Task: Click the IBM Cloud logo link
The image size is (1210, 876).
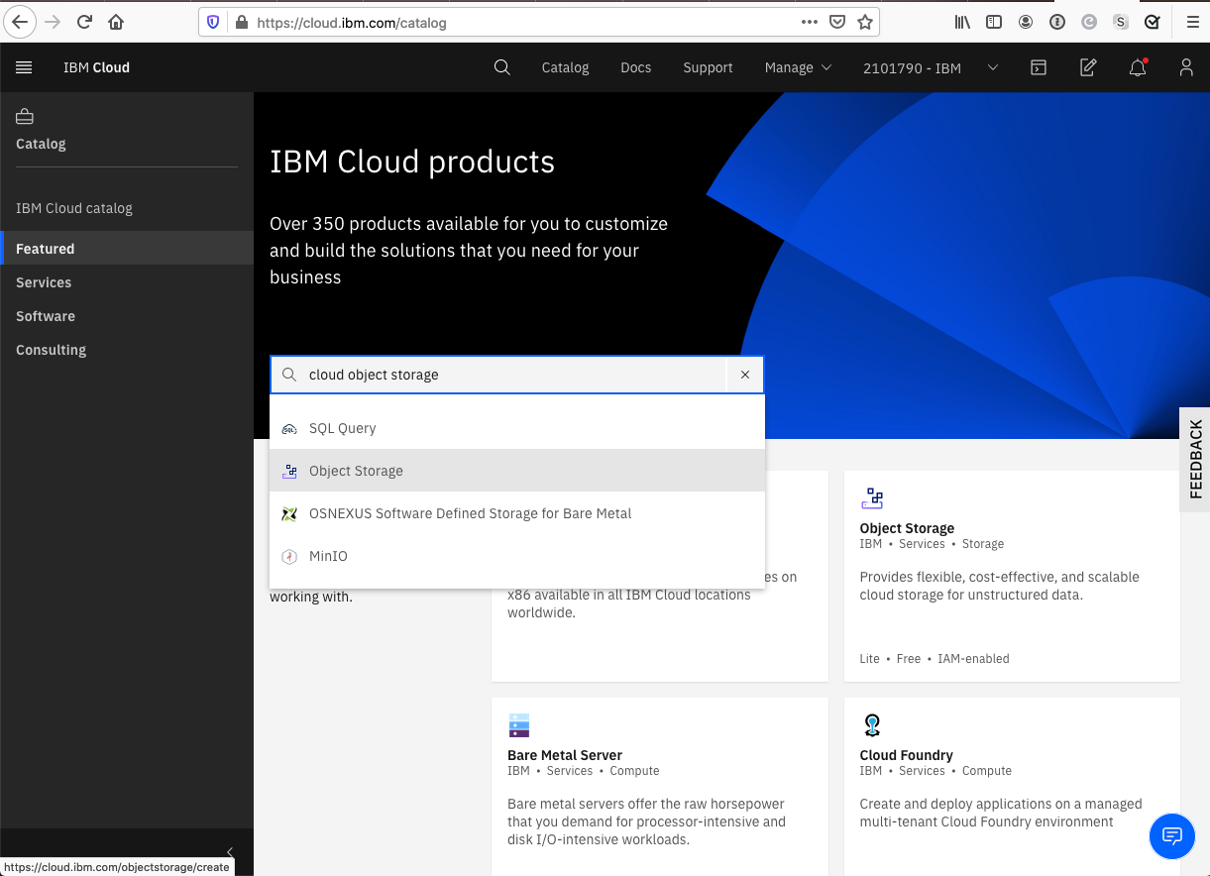Action: [x=96, y=67]
